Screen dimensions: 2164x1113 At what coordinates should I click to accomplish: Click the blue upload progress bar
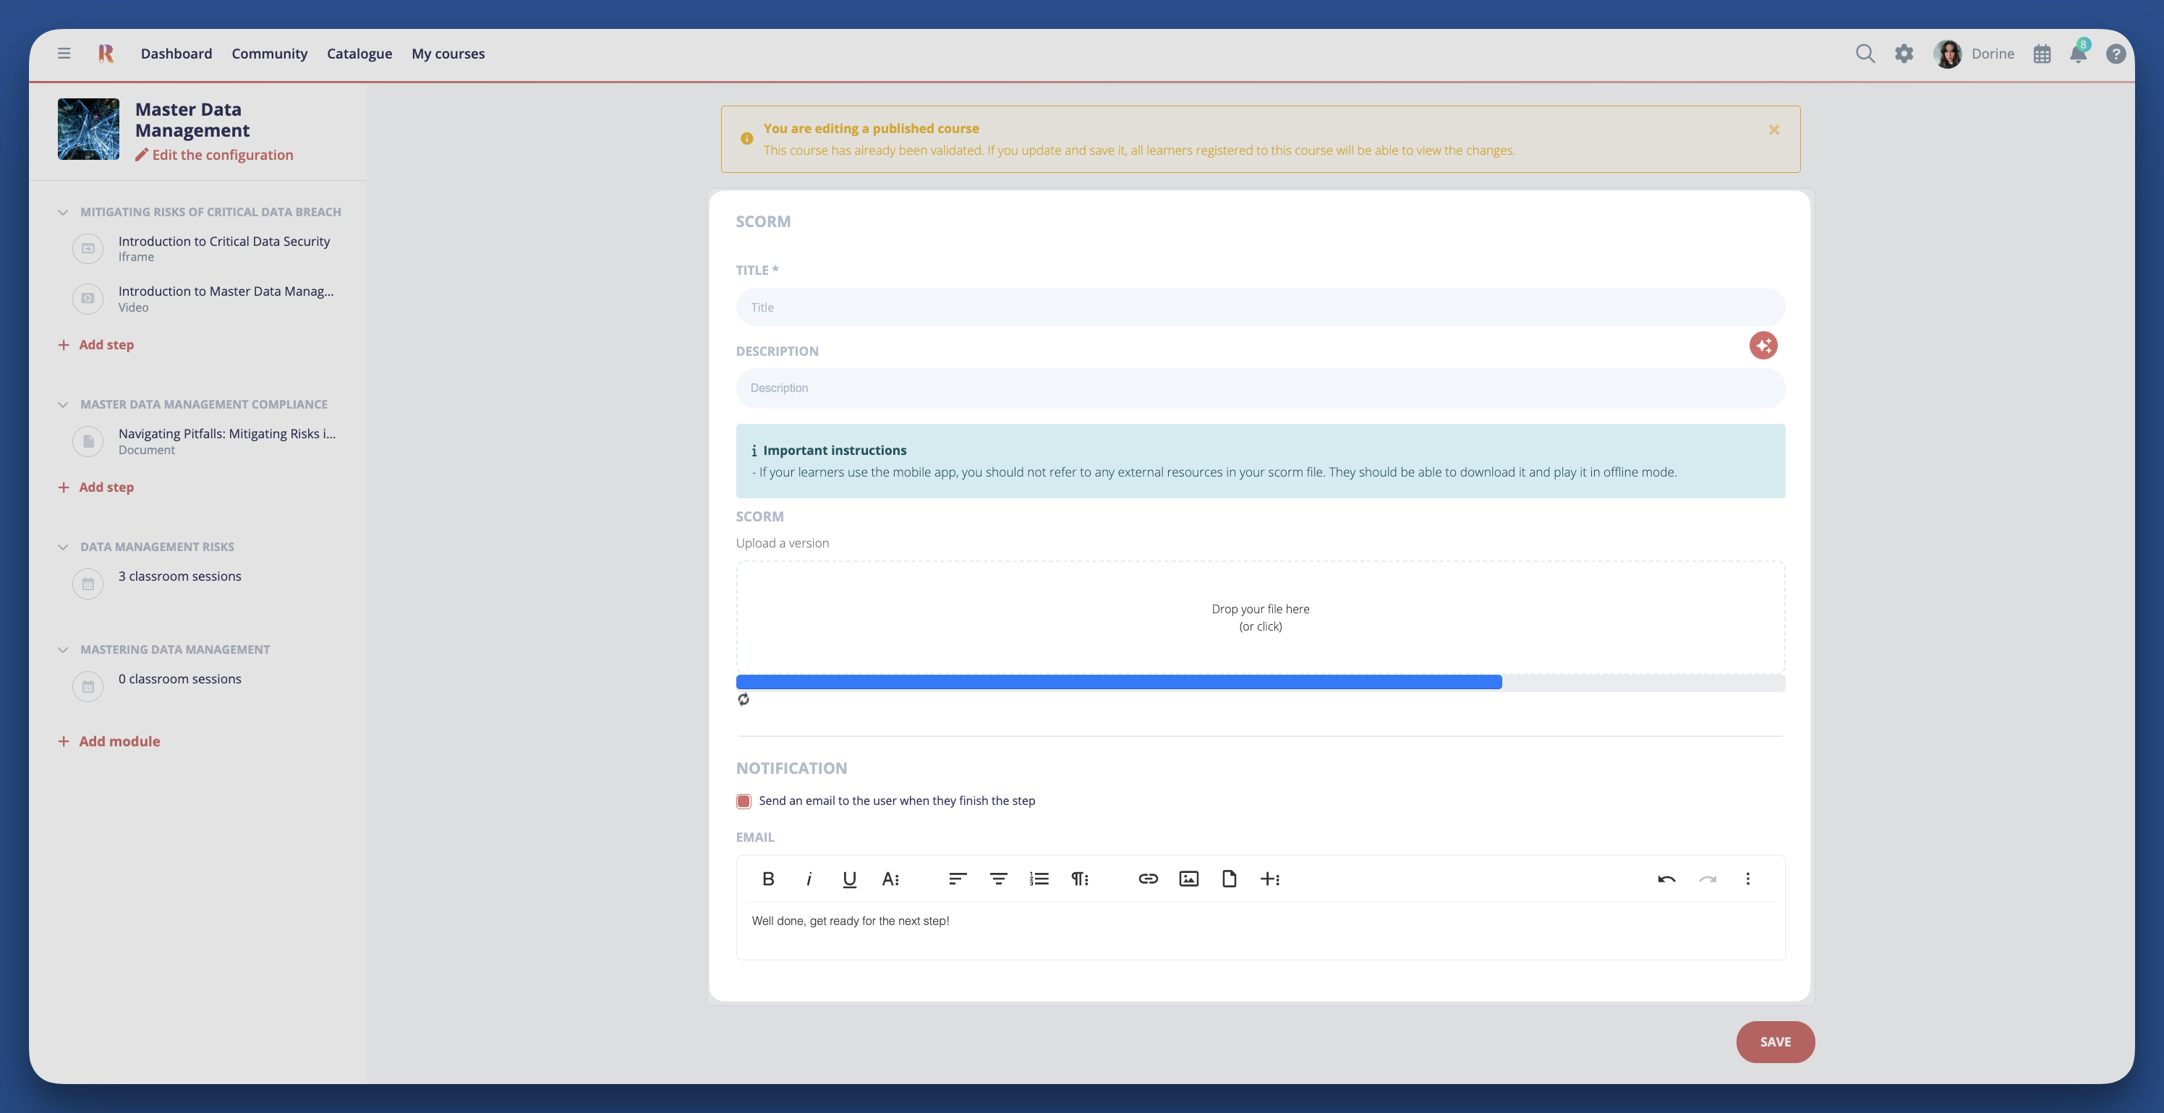(x=1118, y=682)
